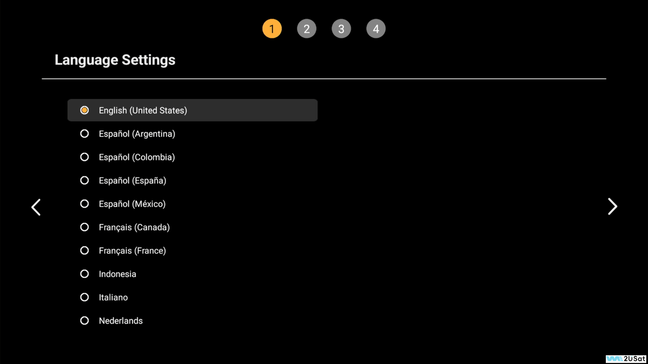Select step 4 circle indicator
Viewport: 648px width, 364px height.
(376, 29)
